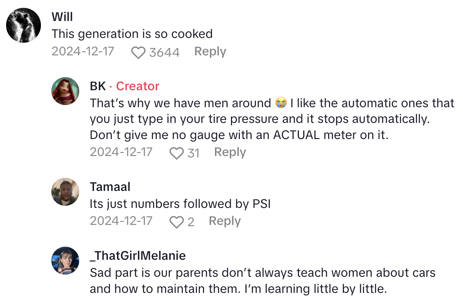Select the heart next to the count 31

(176, 152)
